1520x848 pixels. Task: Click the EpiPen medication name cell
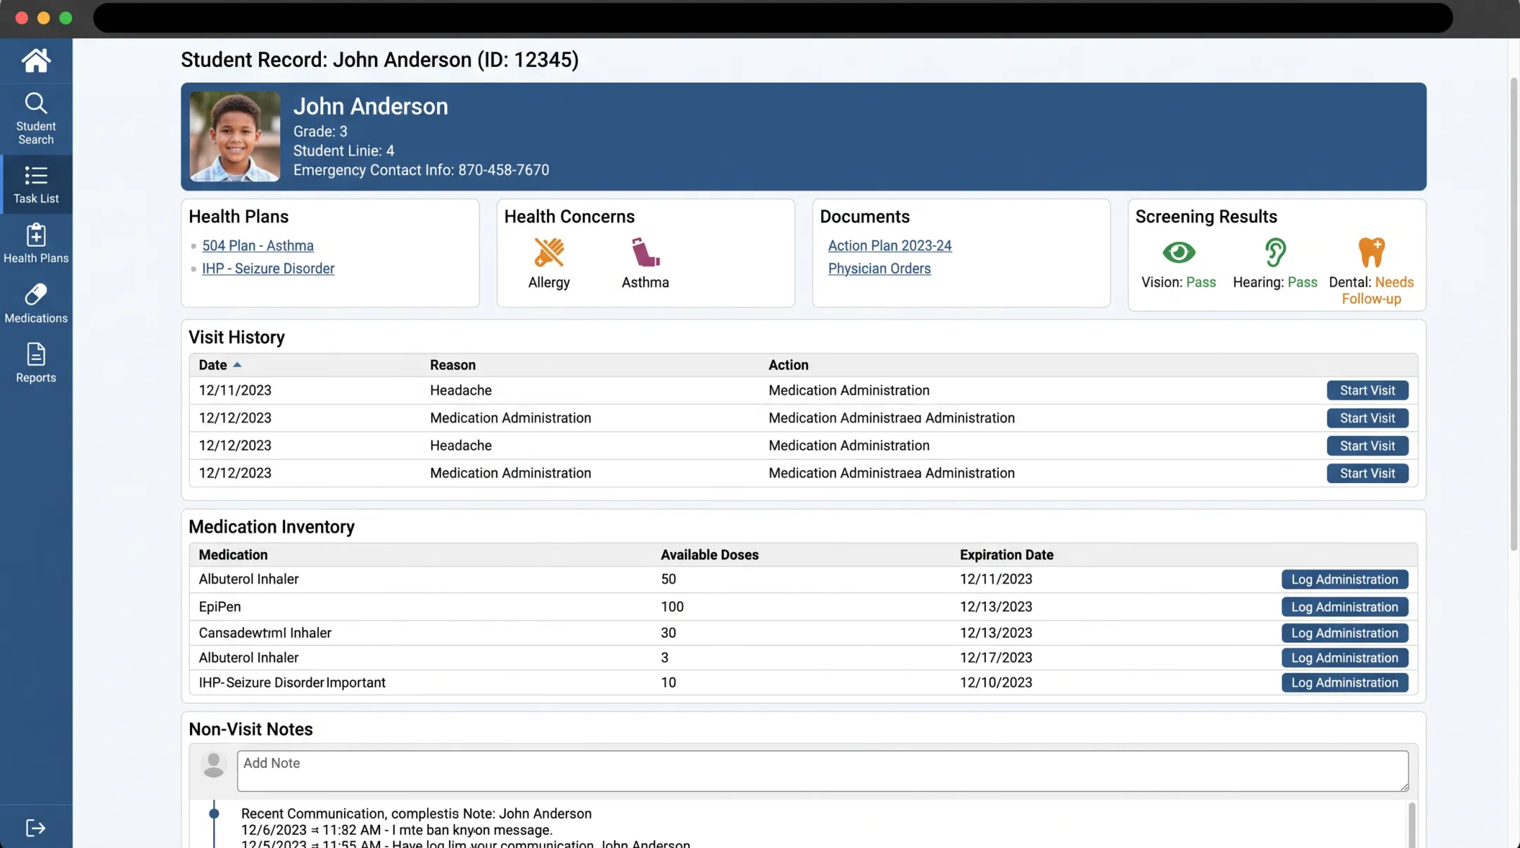[x=220, y=607]
